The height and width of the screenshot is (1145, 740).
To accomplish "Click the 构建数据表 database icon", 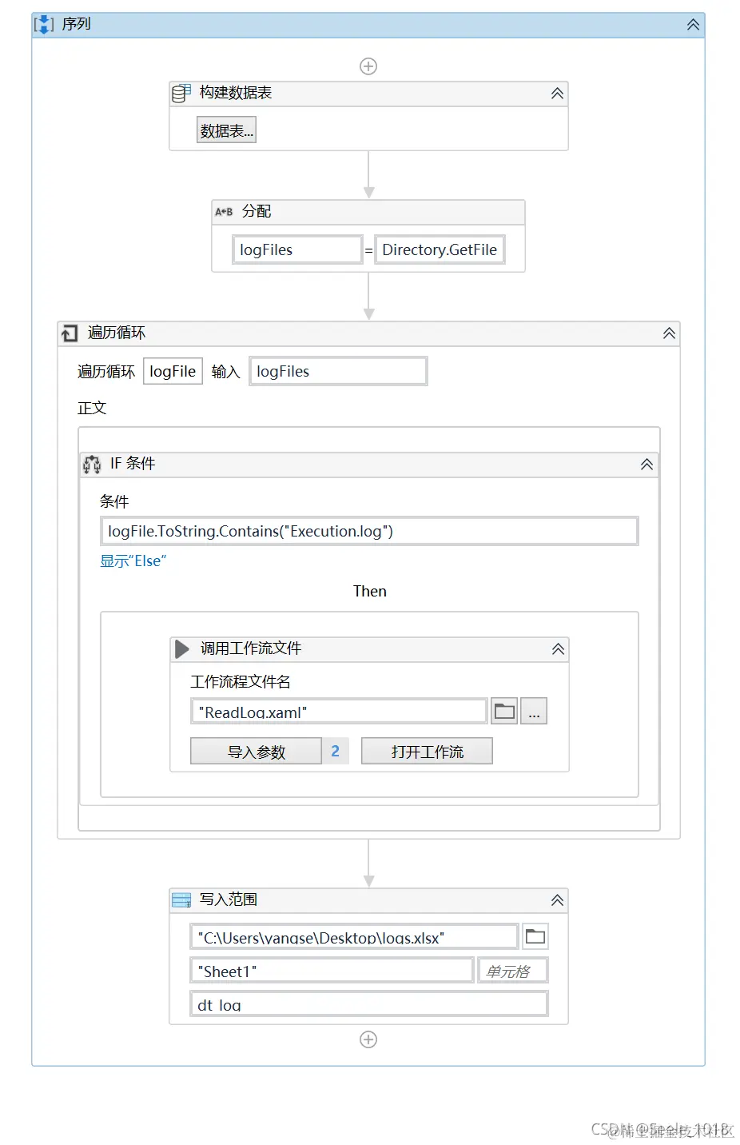I will click(x=181, y=94).
